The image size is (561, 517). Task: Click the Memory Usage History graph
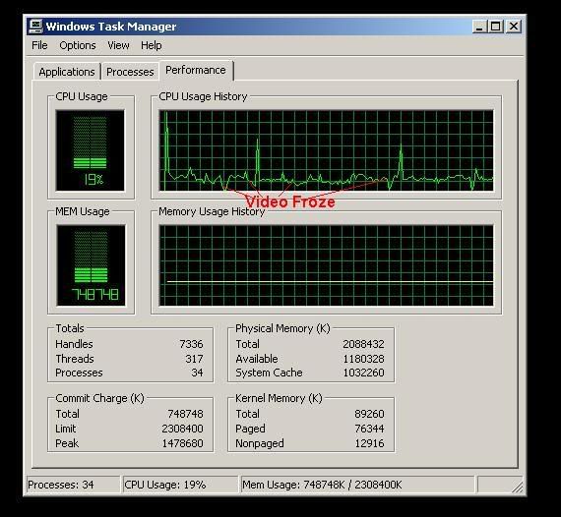[x=326, y=265]
